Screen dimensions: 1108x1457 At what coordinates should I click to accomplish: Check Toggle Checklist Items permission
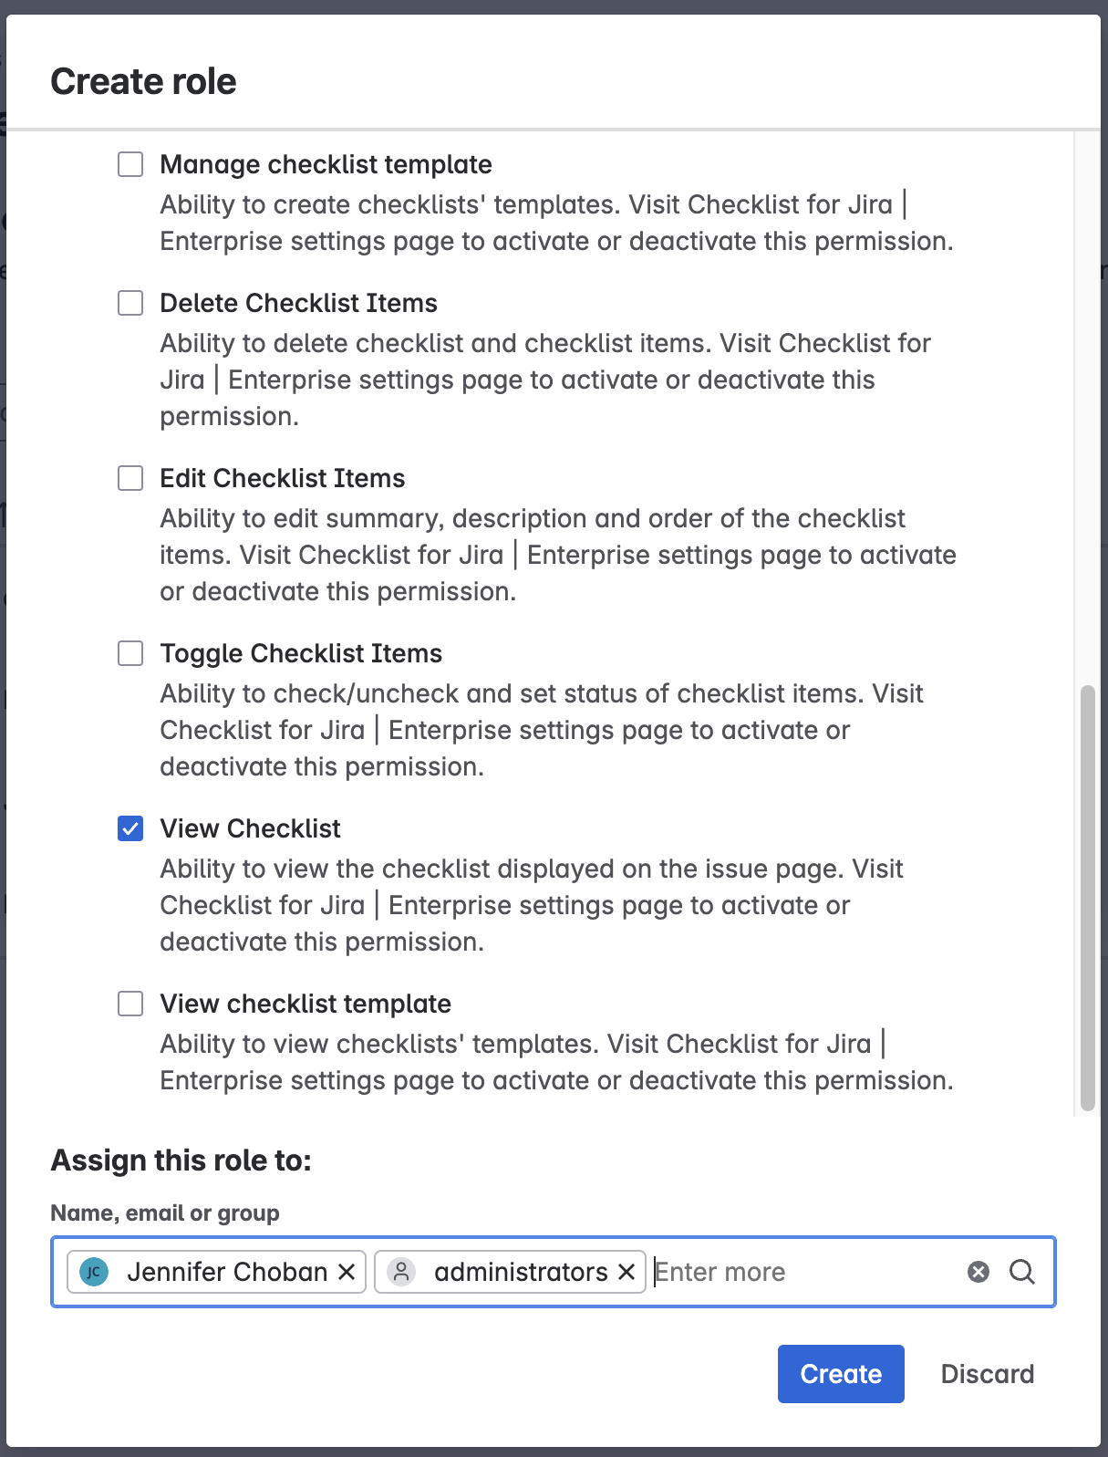click(x=130, y=653)
